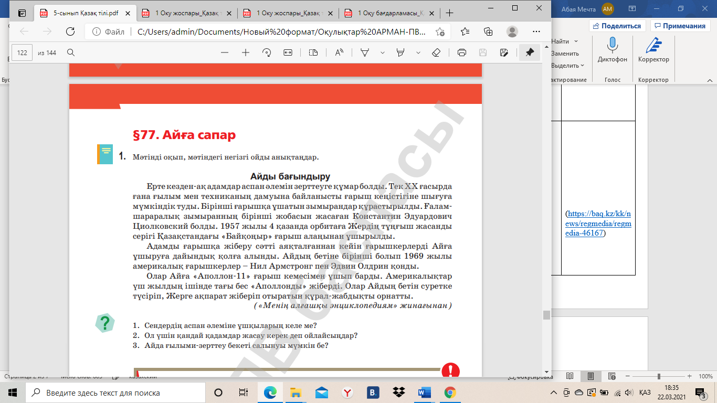Click the Абая Мечта account avatar in Word
Viewport: 717px width, 403px height.
608,8
